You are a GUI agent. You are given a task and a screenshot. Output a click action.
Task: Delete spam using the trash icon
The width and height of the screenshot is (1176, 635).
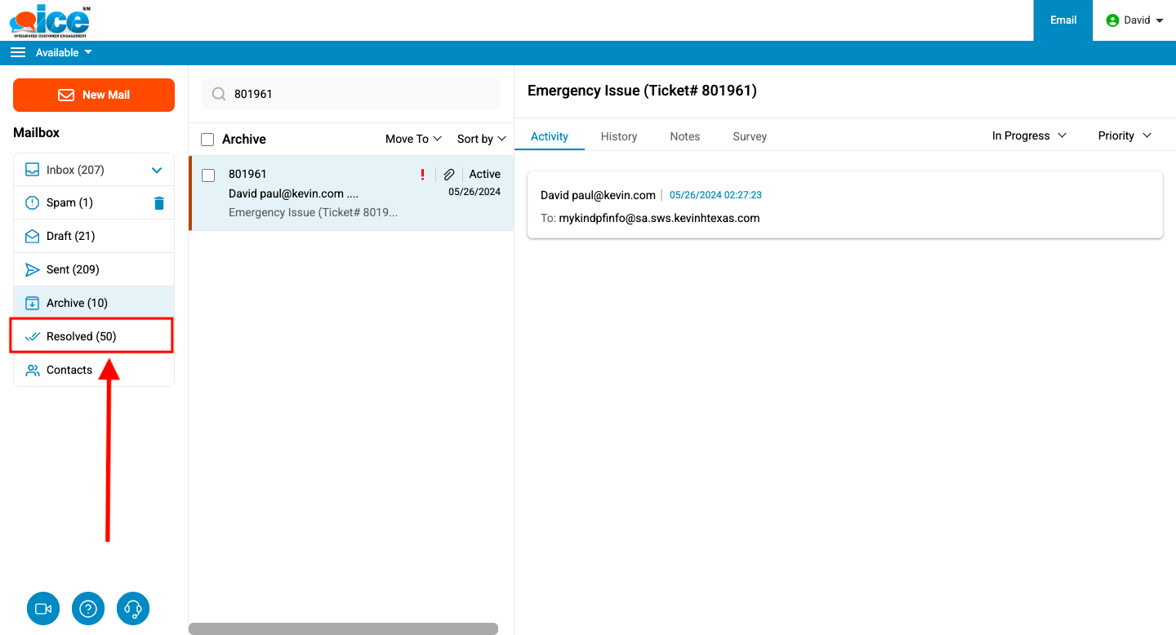tap(159, 203)
